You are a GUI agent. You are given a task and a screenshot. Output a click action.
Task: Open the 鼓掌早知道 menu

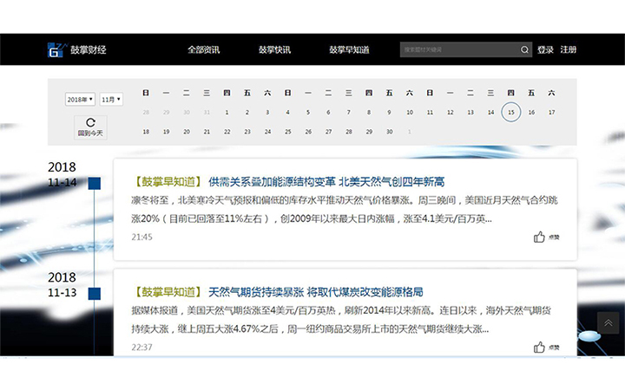pos(349,49)
